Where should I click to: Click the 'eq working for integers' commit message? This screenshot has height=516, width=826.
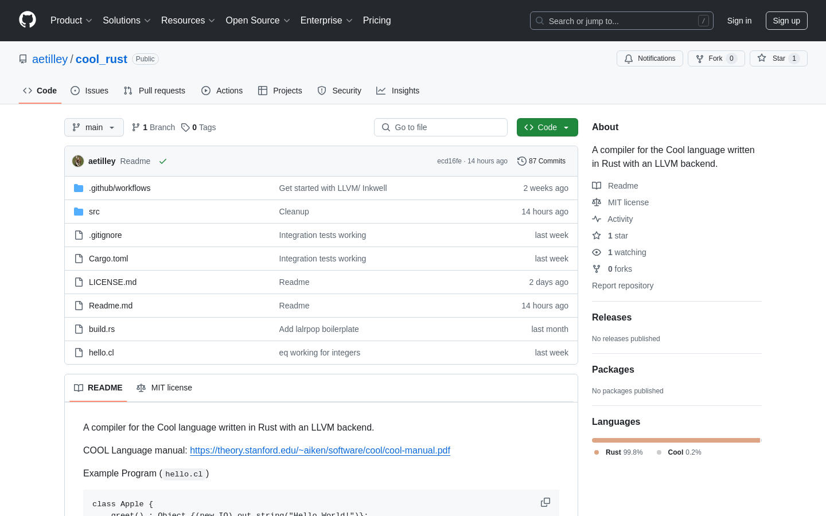click(320, 353)
